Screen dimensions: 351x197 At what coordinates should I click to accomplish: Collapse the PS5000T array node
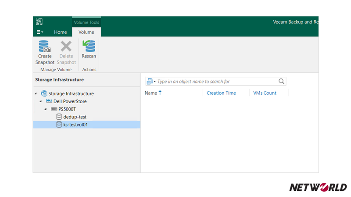coord(46,109)
